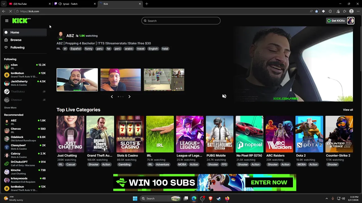Open Windows Start menu
The image size is (362, 203).
[x=135, y=198]
